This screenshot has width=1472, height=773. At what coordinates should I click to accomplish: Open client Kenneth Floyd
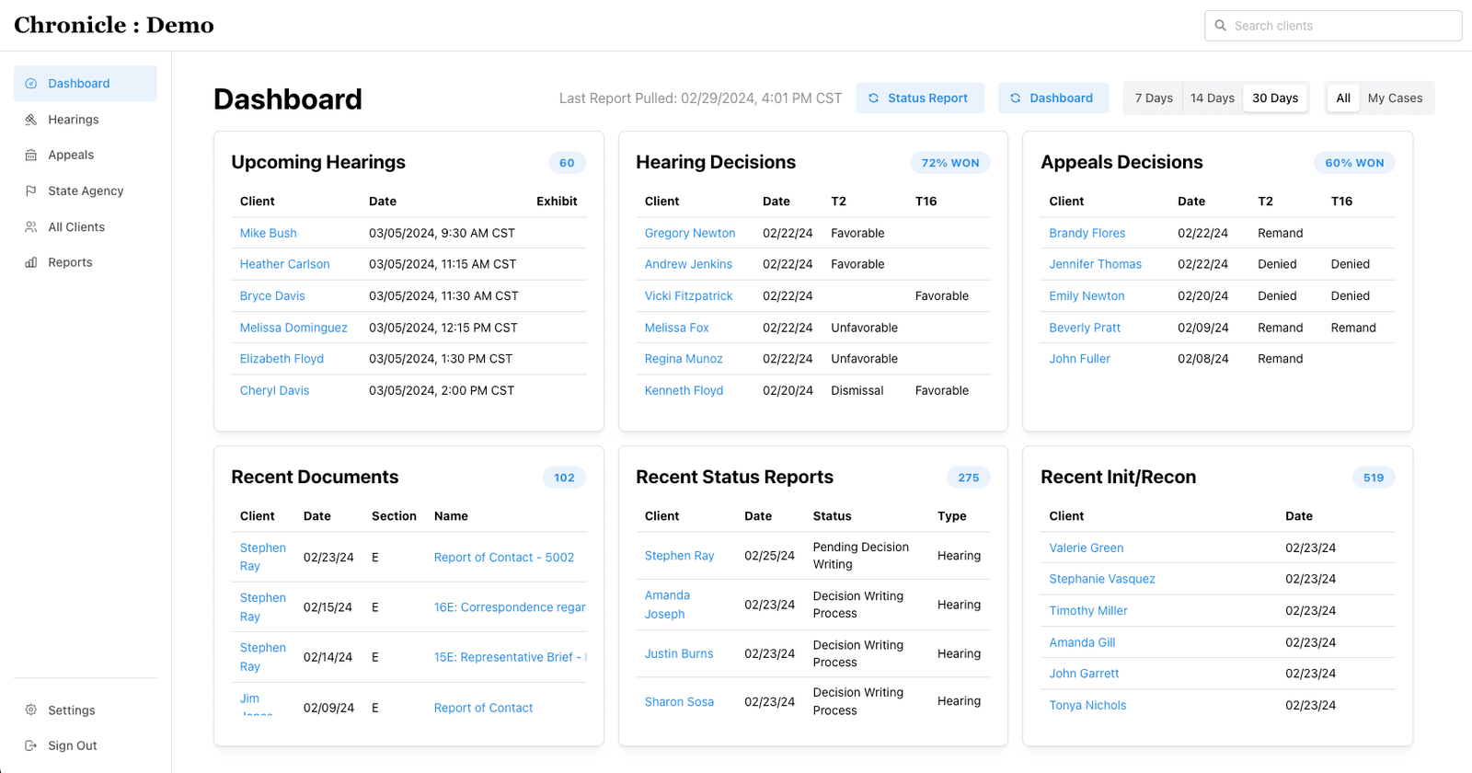coord(684,391)
